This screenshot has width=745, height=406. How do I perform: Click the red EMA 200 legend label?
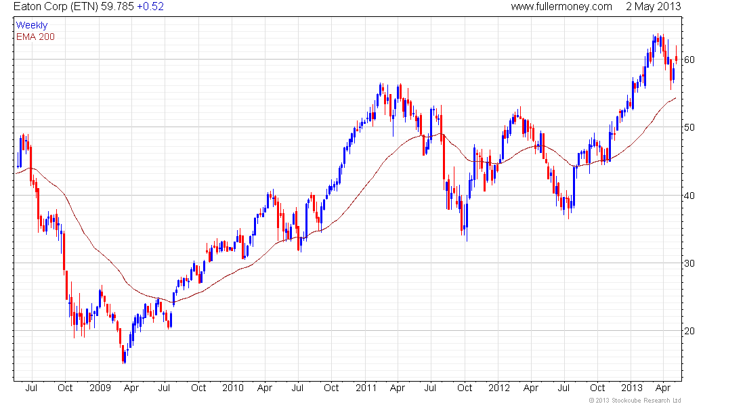pyautogui.click(x=35, y=37)
